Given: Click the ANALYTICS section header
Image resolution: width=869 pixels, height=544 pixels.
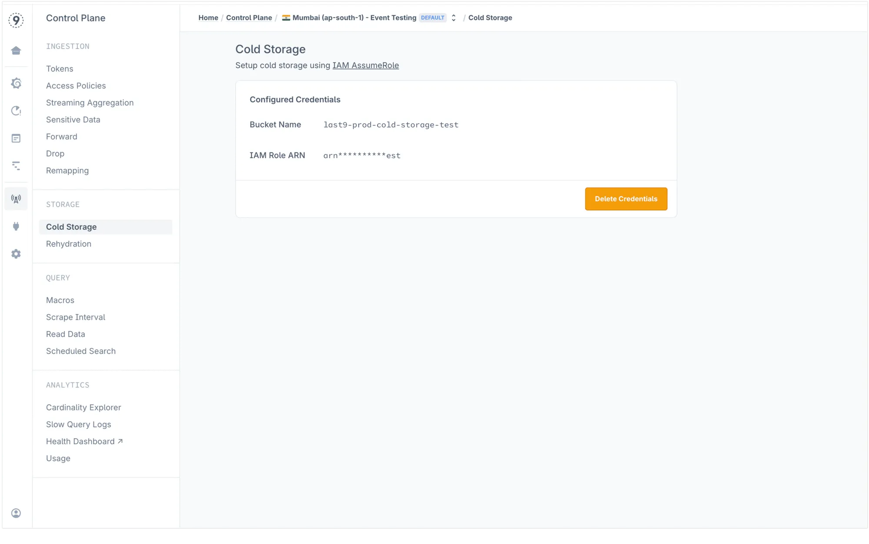Looking at the screenshot, I should click(x=68, y=385).
